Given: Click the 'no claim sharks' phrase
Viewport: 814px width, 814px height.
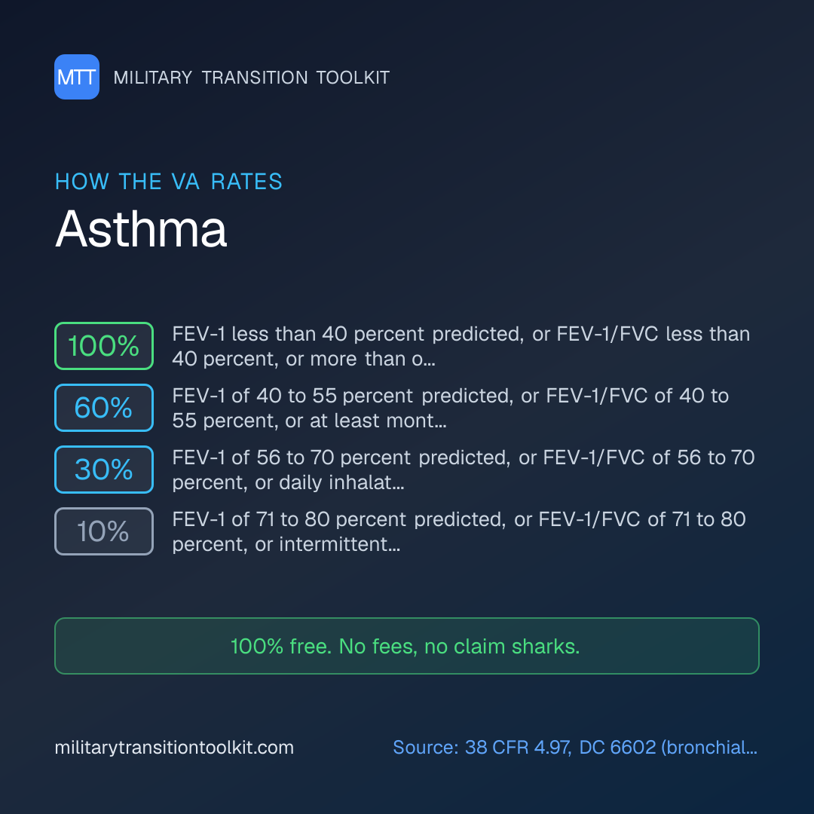Looking at the screenshot, I should point(502,647).
